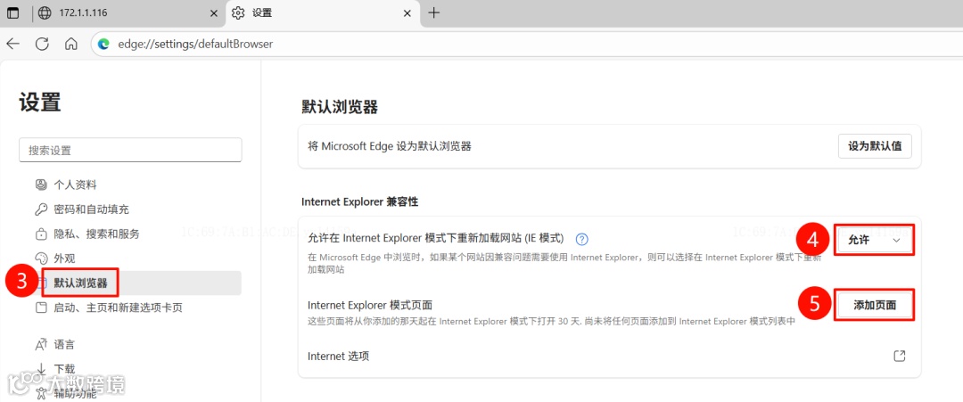Viewport: 963px width, 402px height.
Task: Click 添加页面 button
Action: pyautogui.click(x=875, y=305)
